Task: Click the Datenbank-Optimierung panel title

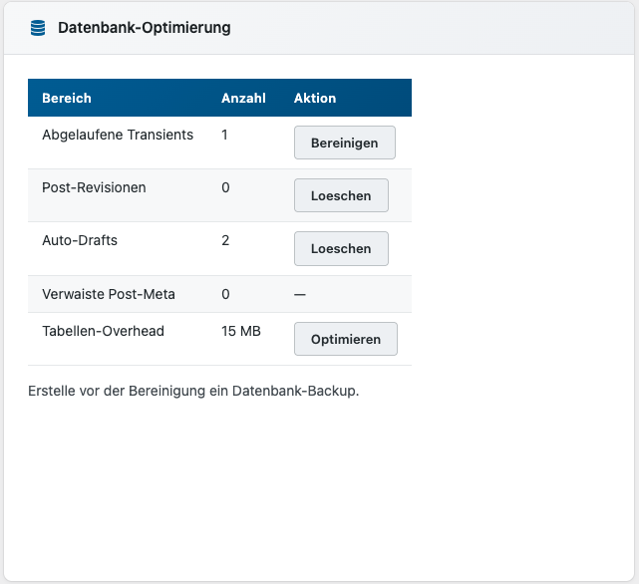Action: [x=145, y=28]
